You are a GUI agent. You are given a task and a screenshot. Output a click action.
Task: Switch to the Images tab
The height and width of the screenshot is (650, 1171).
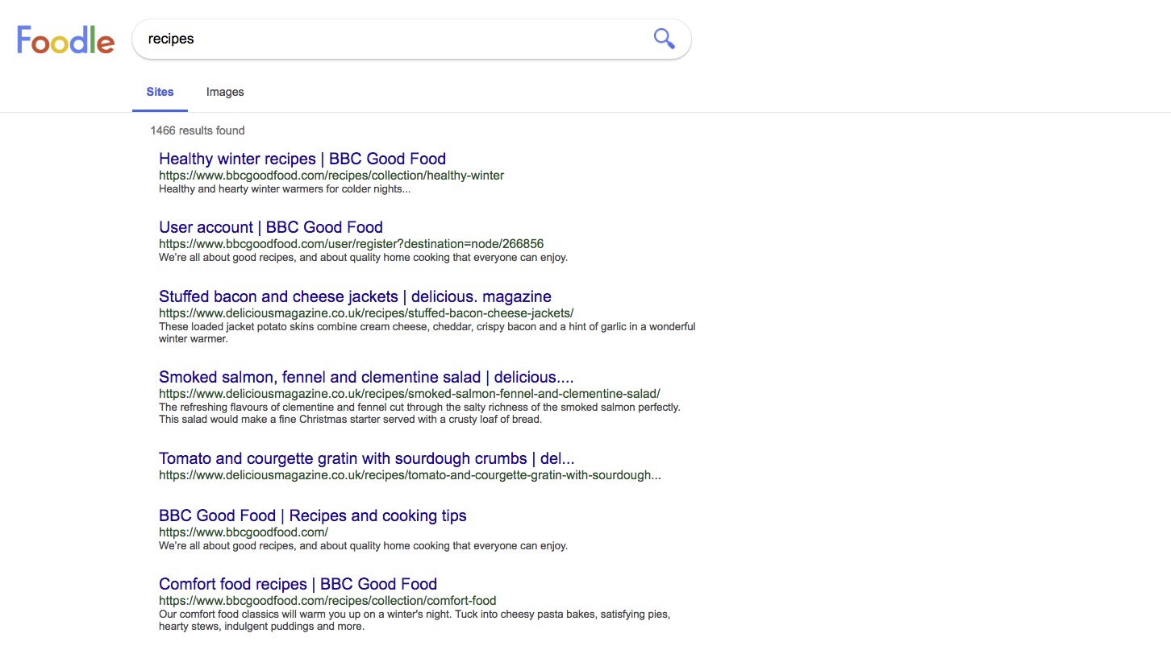click(225, 92)
